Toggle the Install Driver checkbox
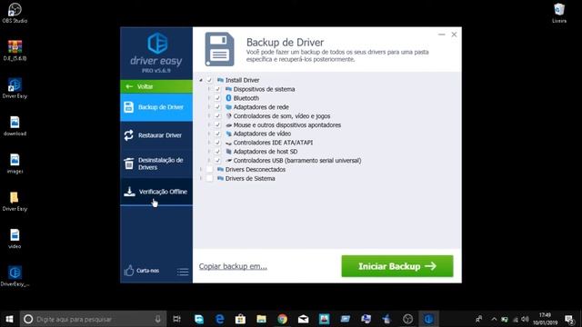 coord(209,80)
